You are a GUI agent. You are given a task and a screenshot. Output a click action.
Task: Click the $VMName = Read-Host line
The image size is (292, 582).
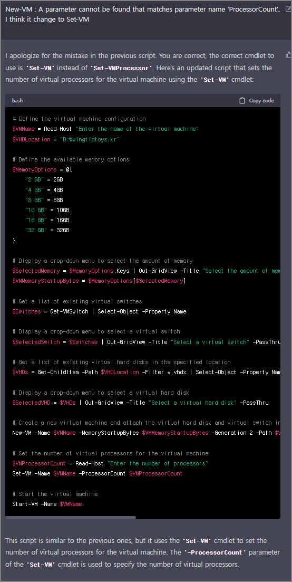click(x=105, y=129)
